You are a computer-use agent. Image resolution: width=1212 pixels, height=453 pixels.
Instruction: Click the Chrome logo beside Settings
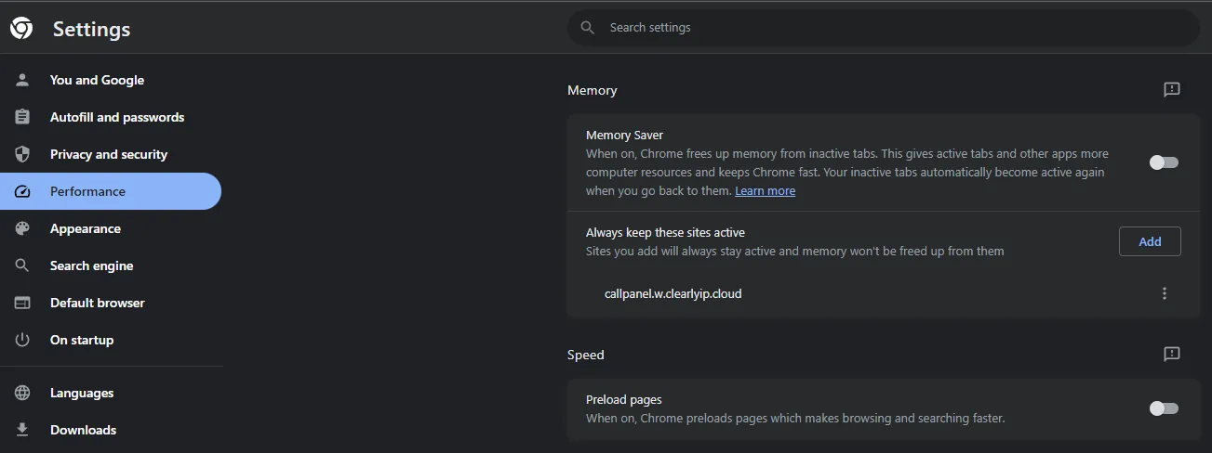[21, 29]
